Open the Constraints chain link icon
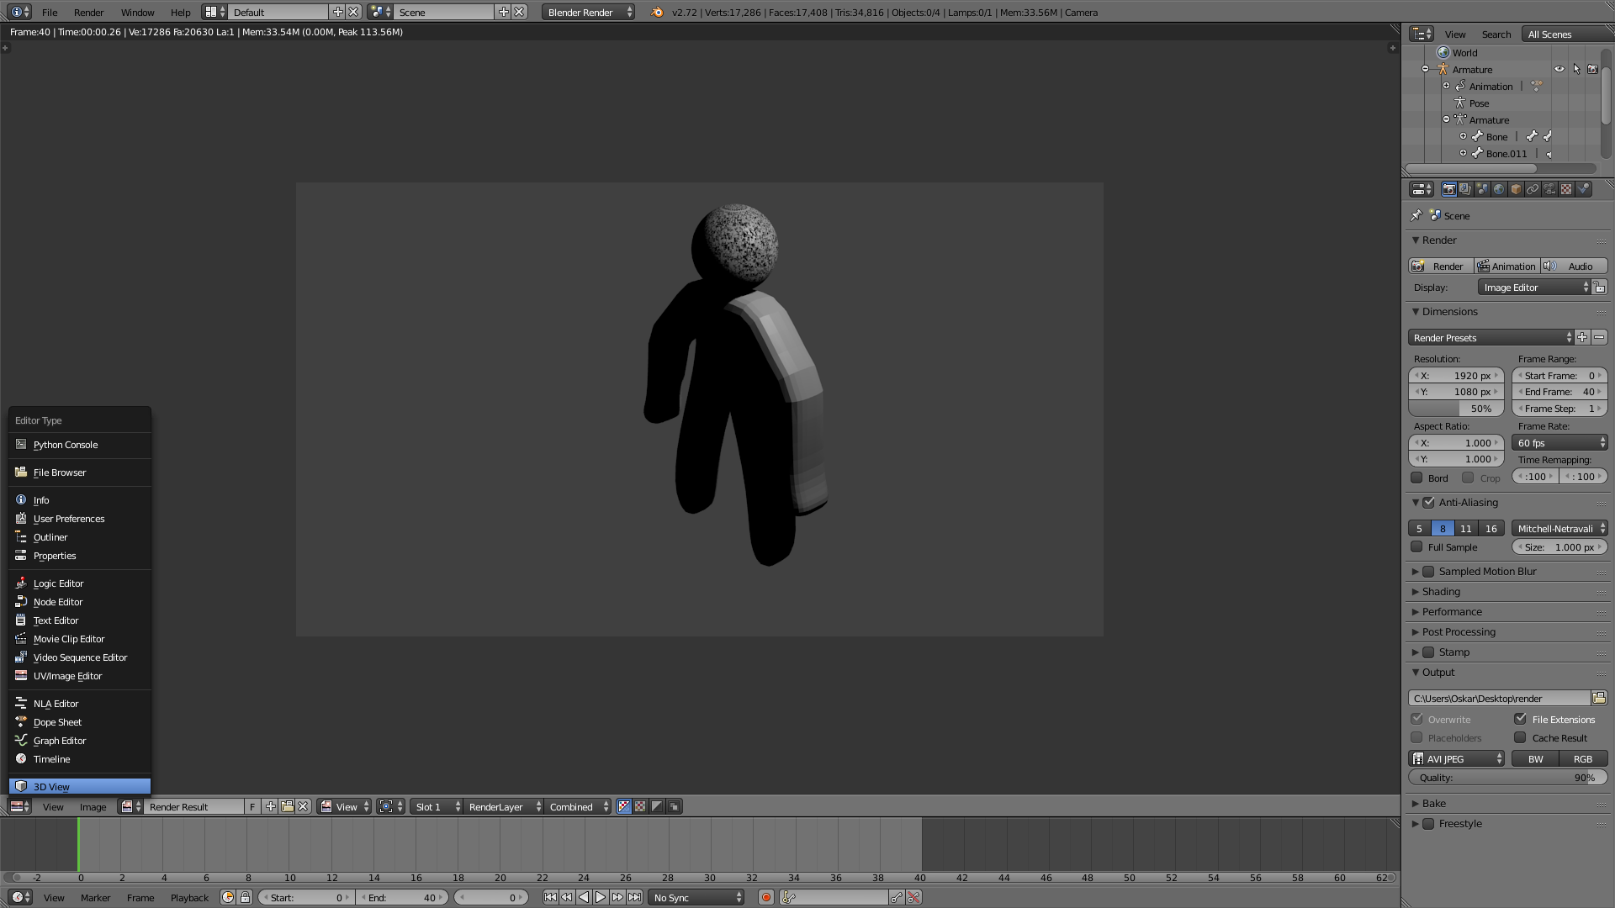 pyautogui.click(x=1533, y=189)
